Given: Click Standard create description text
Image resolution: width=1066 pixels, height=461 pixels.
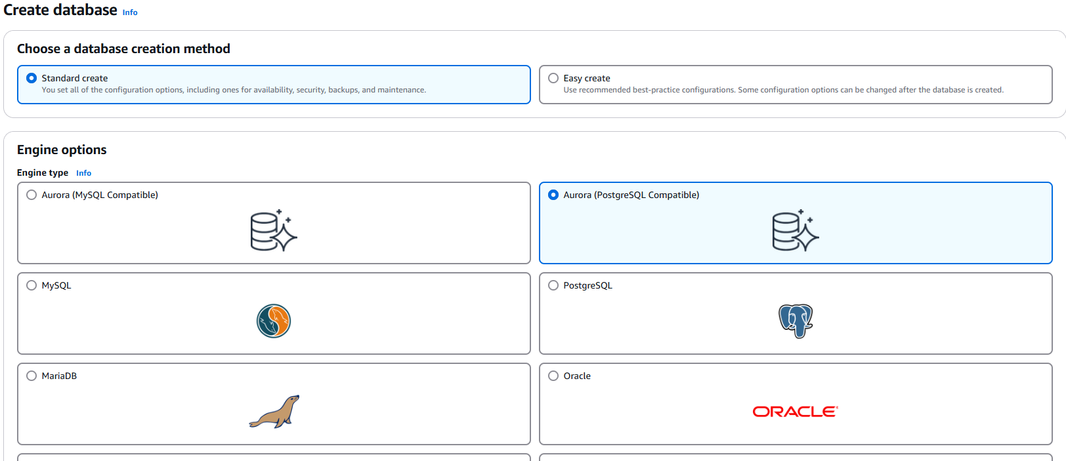Looking at the screenshot, I should pos(234,90).
